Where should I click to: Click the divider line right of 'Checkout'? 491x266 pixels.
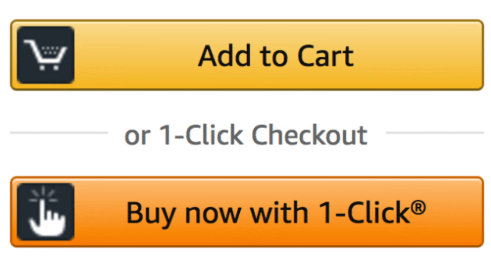coord(435,133)
